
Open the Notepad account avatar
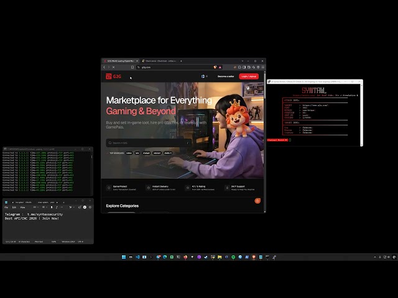pyautogui.click(x=85, y=207)
